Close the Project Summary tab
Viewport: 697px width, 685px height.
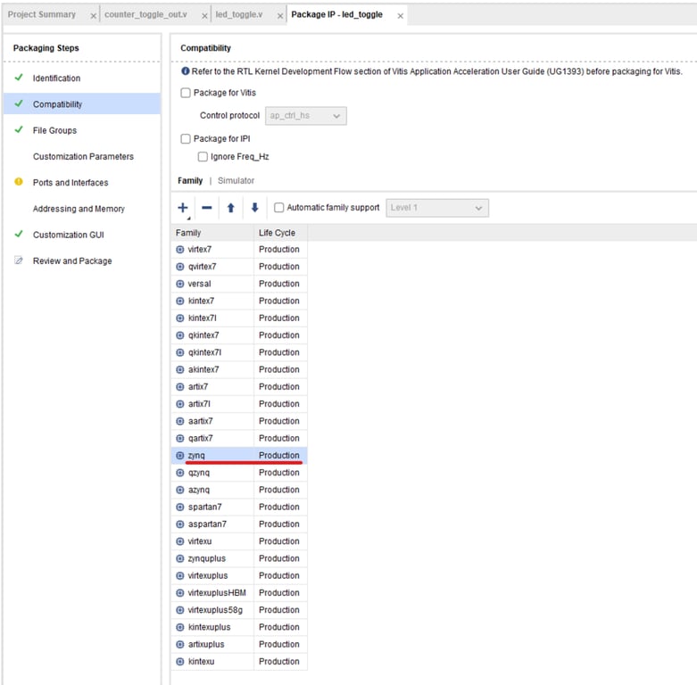(x=94, y=16)
